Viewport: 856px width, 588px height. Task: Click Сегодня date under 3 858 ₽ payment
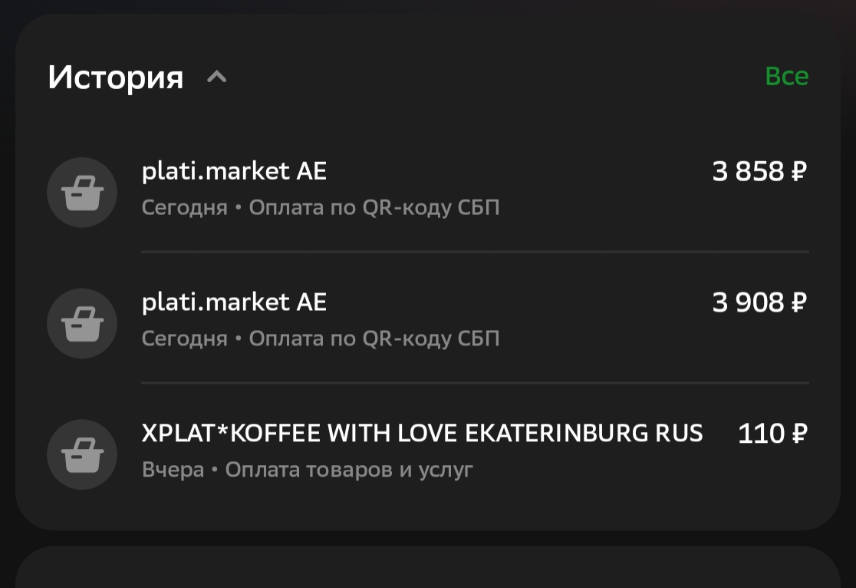(x=185, y=208)
